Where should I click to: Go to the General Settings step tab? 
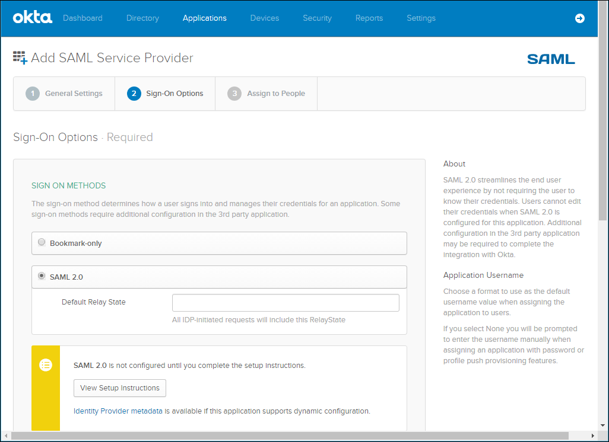[64, 94]
